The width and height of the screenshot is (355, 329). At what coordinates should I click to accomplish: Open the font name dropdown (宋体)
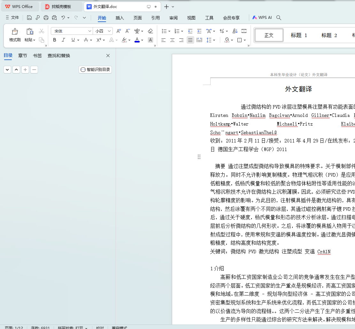pos(90,31)
